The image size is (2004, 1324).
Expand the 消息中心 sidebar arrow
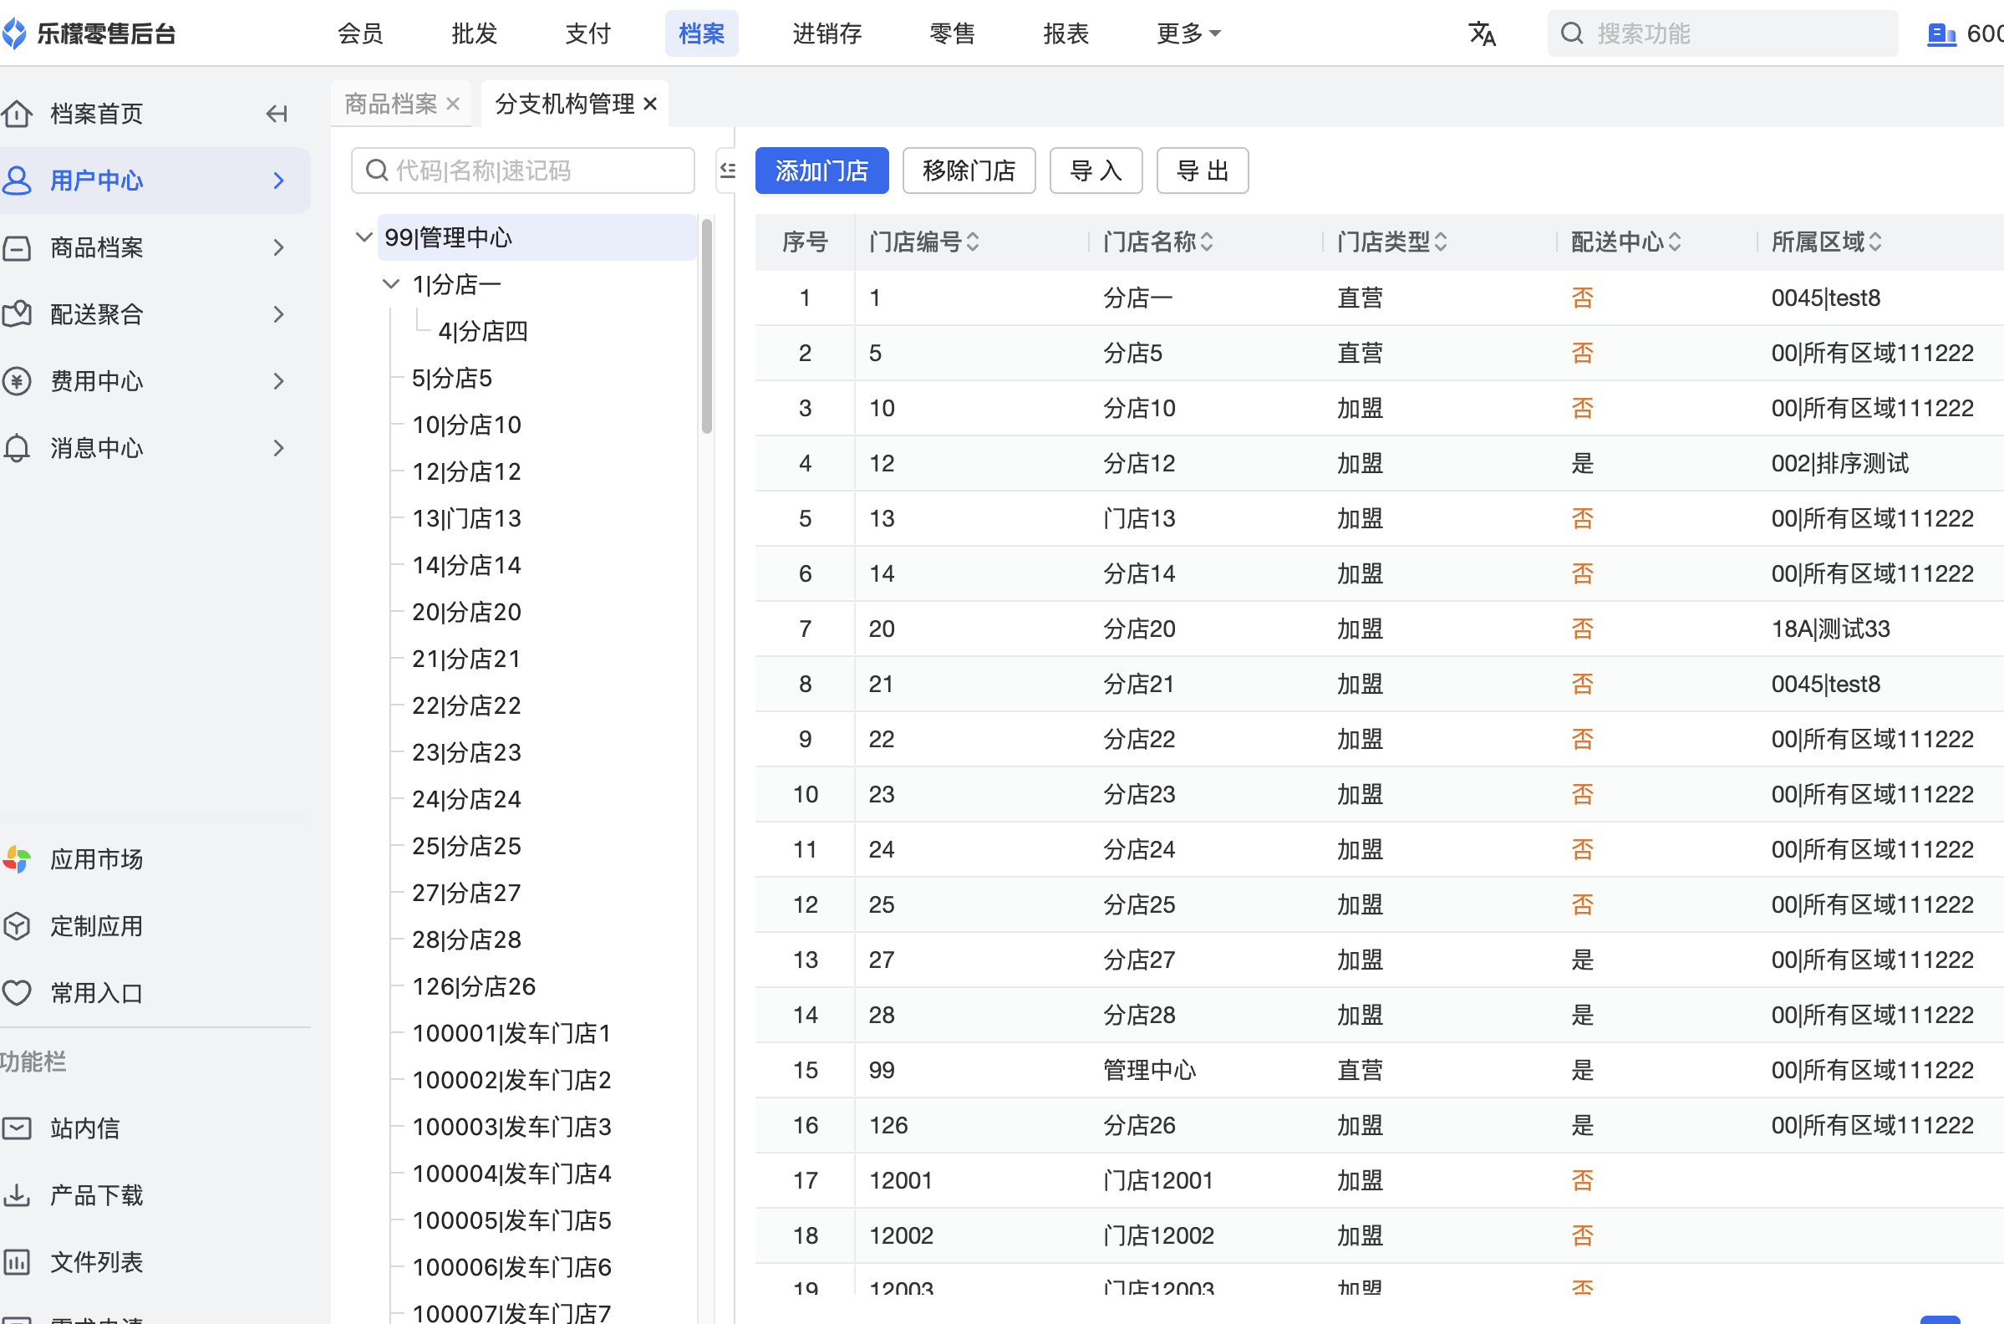coord(278,447)
